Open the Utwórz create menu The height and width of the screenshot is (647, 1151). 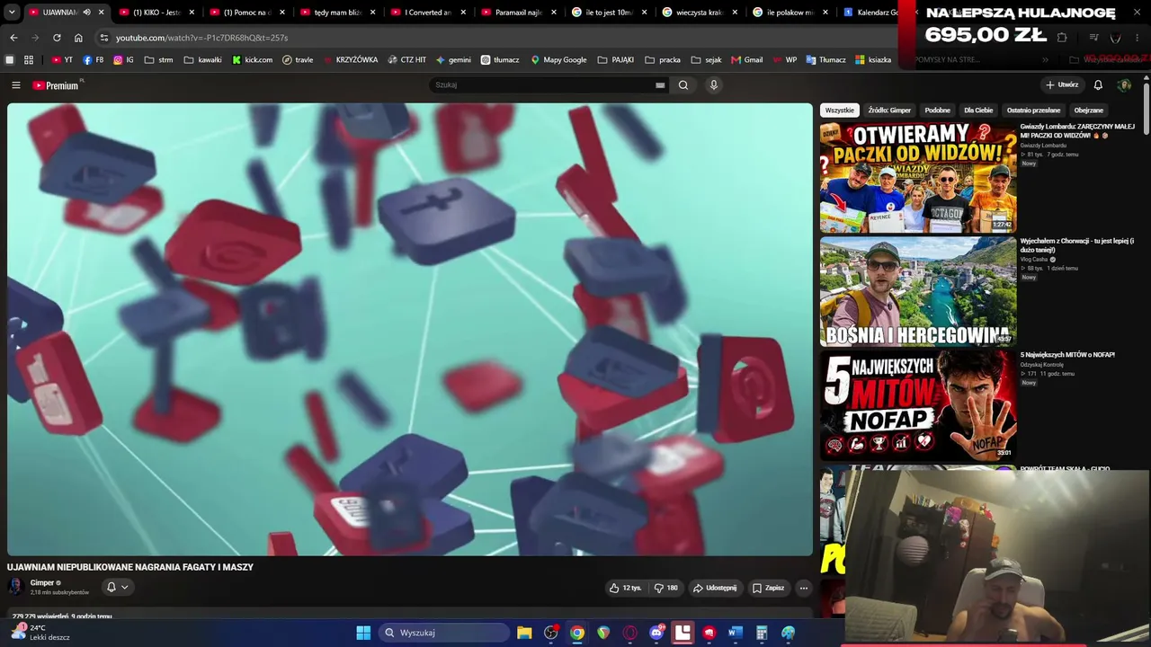(1062, 85)
